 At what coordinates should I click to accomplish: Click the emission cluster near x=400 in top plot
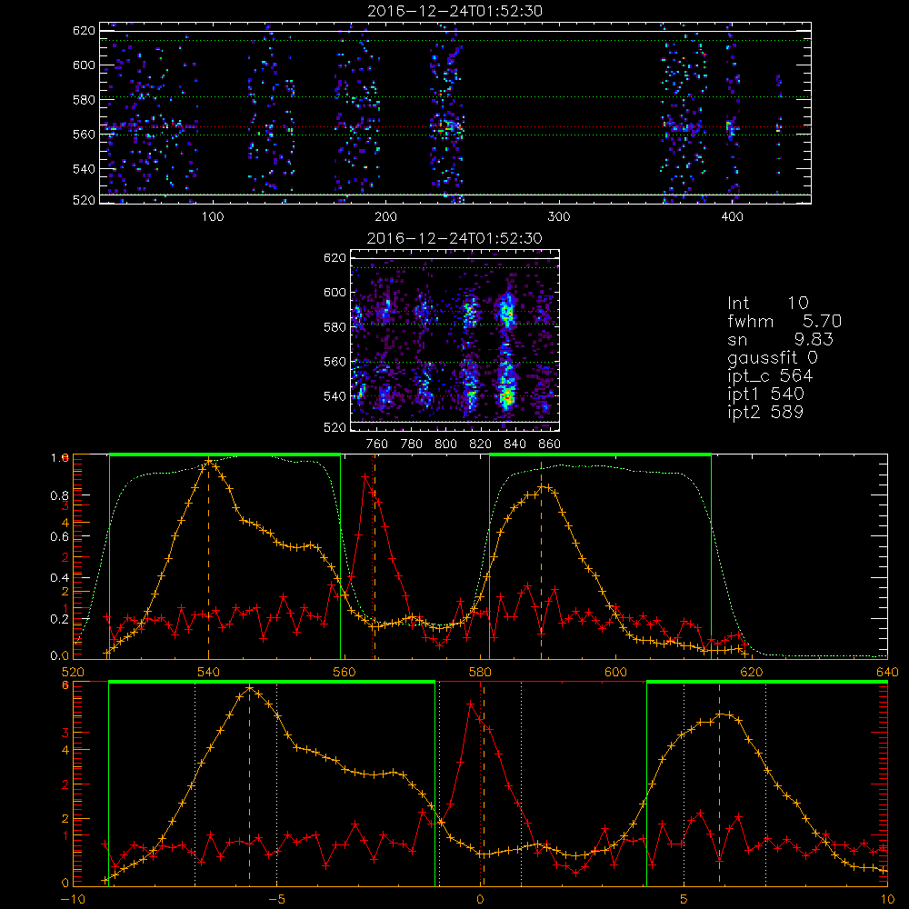point(731,128)
